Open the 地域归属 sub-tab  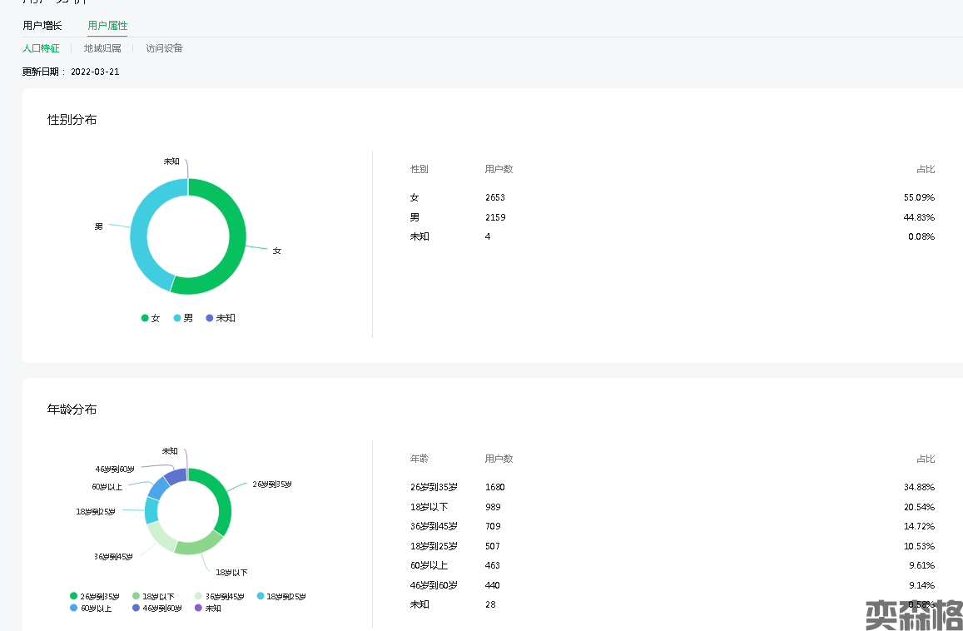click(x=102, y=48)
